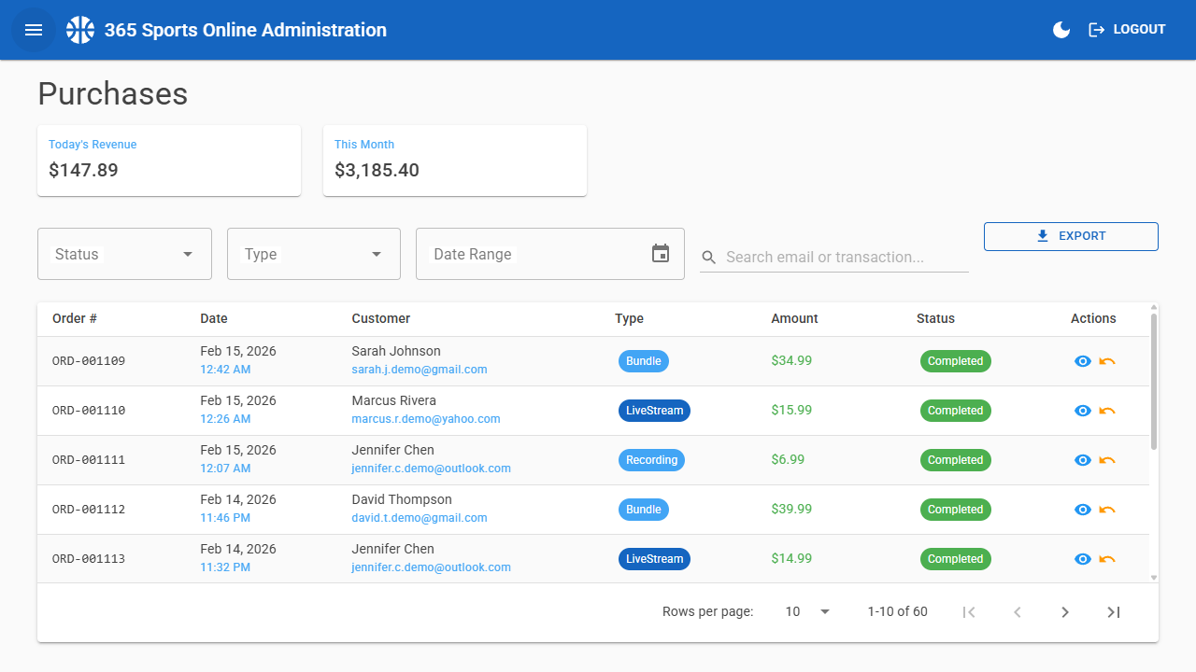Open the Type filter dropdown
The image size is (1196, 672).
[314, 254]
